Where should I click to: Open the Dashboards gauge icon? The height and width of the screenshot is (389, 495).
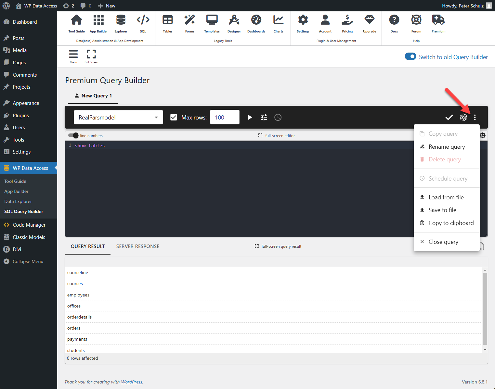tap(256, 20)
